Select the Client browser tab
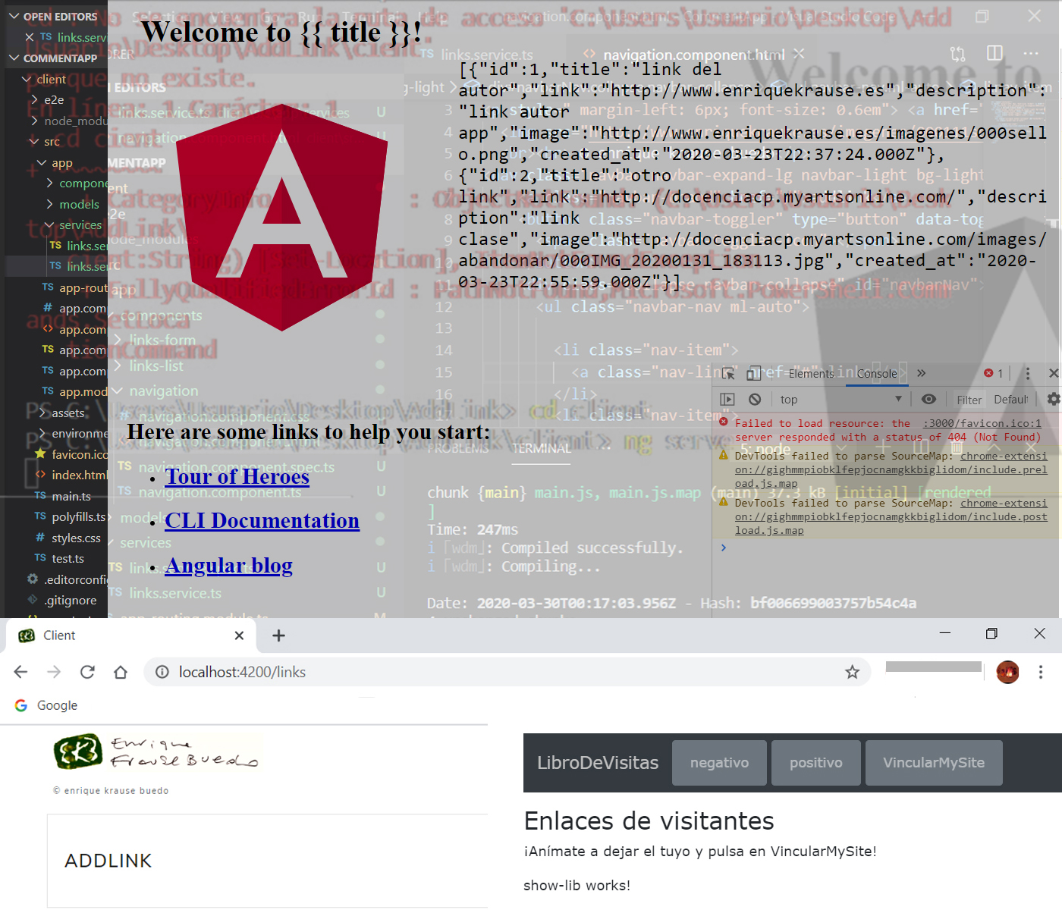 pyautogui.click(x=129, y=635)
